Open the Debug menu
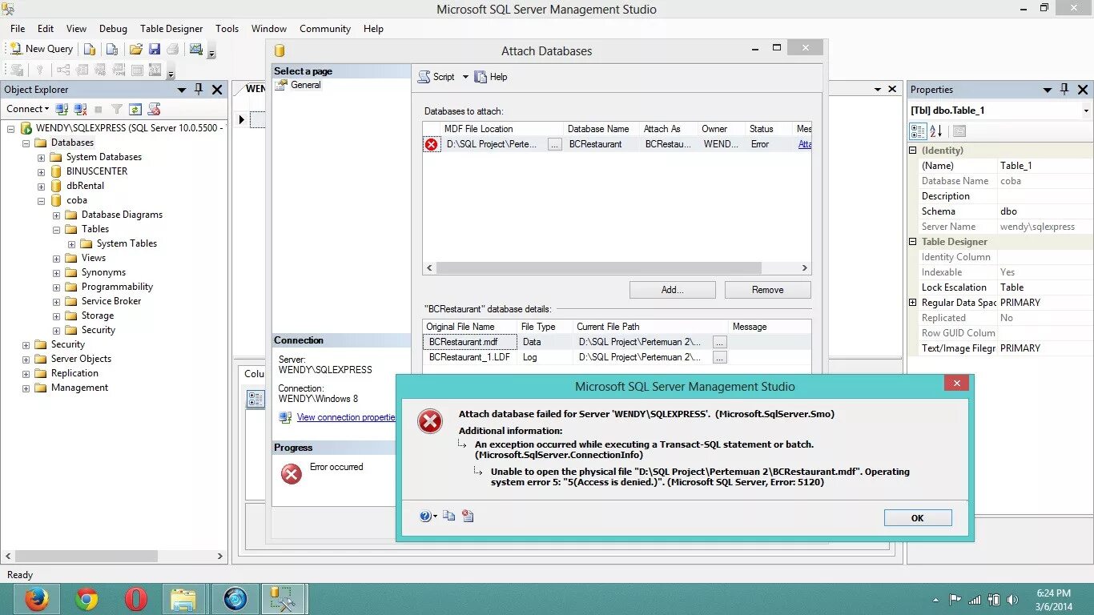The image size is (1094, 615). pos(113,28)
